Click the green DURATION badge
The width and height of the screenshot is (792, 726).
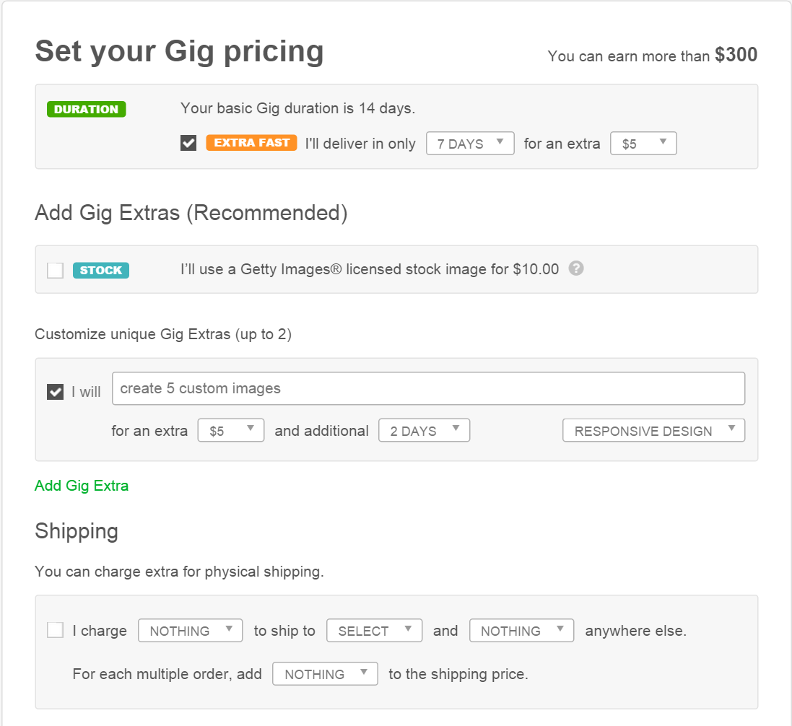tap(86, 110)
